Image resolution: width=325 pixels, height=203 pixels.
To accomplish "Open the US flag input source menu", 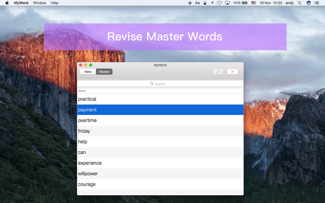I will point(253,3).
